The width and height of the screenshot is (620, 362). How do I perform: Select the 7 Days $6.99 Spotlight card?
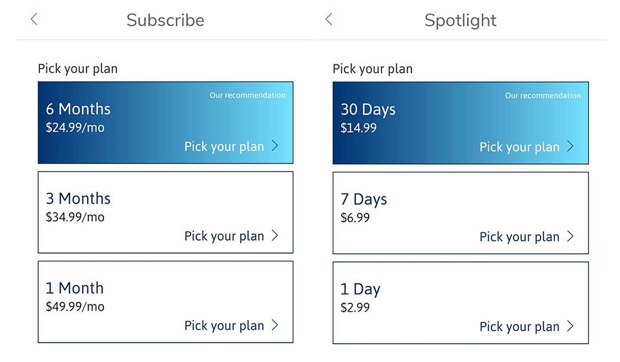[460, 212]
